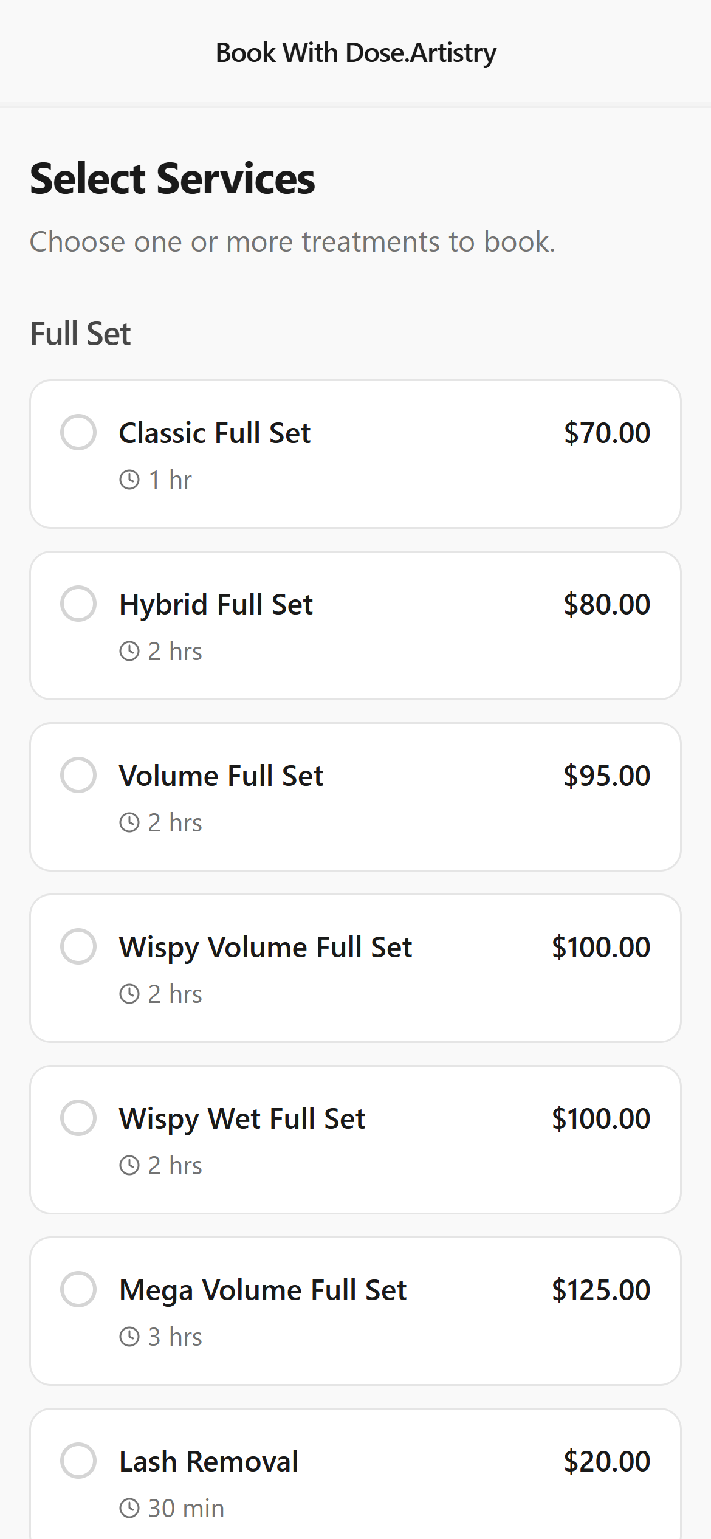Click the clock icon under Volume Full Set
The height and width of the screenshot is (1539, 711).
(x=129, y=822)
